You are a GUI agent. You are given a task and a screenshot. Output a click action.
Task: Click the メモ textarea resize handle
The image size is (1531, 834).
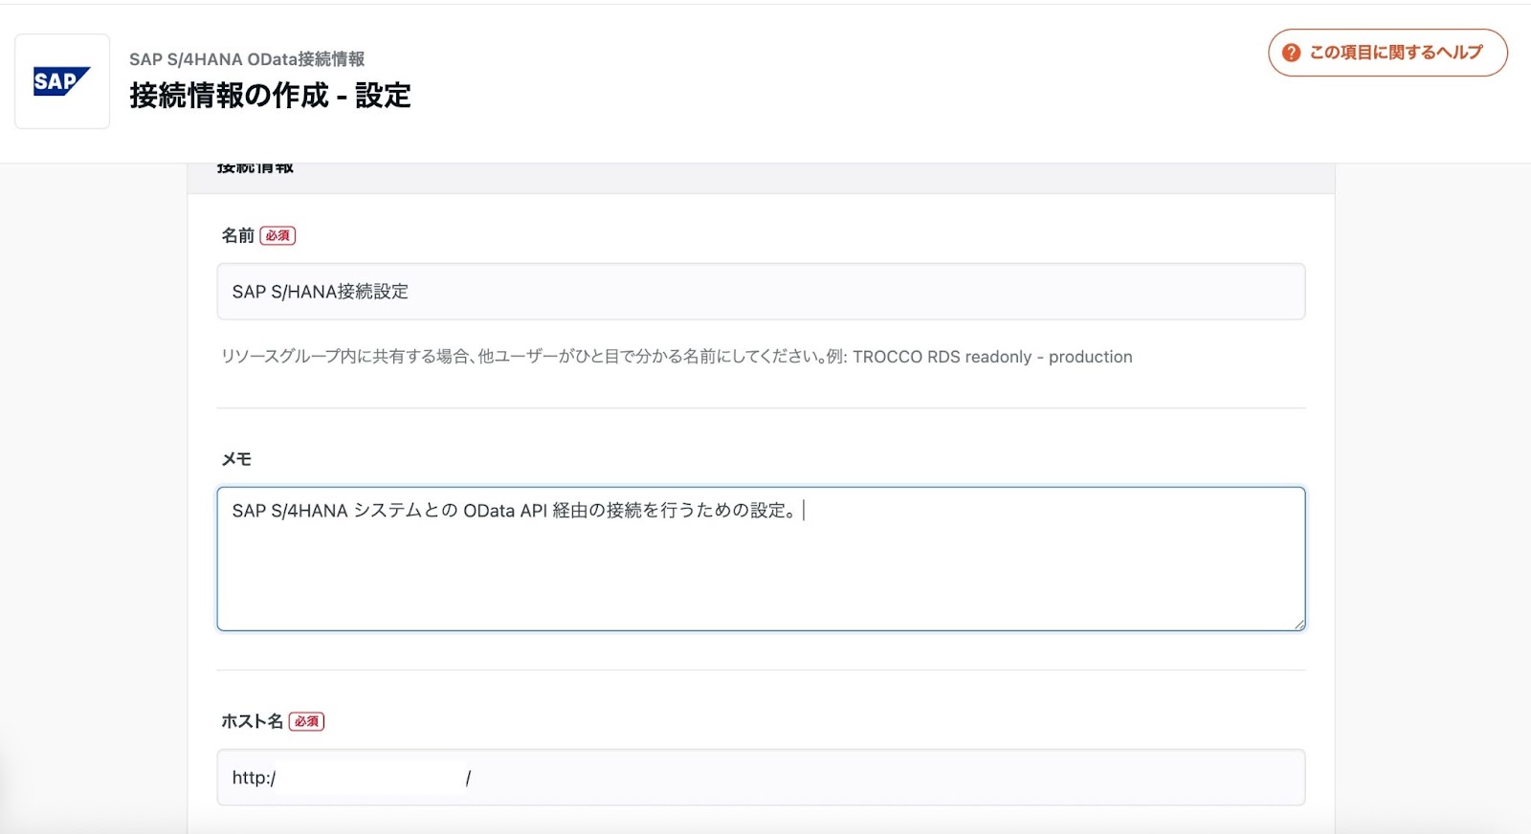pos(1298,624)
